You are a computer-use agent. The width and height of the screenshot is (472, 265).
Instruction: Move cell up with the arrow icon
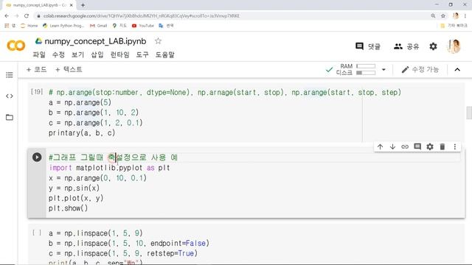[381, 146]
